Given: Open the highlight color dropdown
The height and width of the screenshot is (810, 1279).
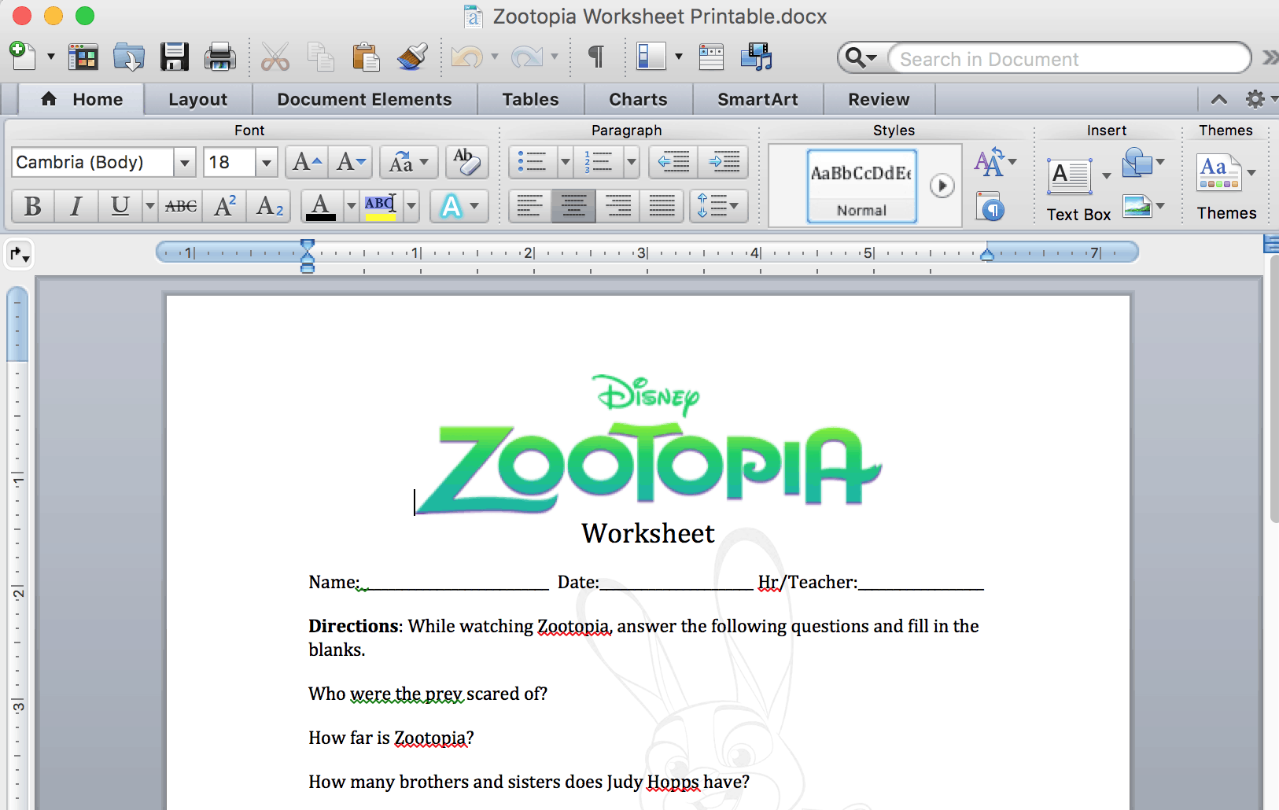Looking at the screenshot, I should click(x=411, y=206).
